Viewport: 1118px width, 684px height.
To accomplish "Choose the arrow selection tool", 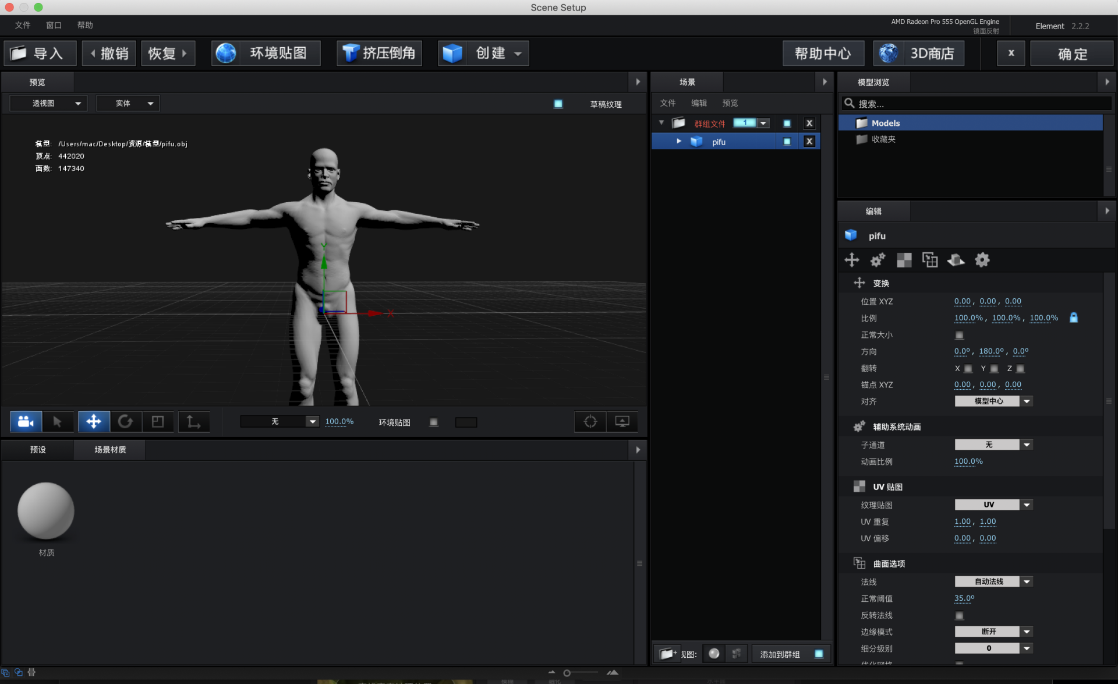I will click(x=57, y=421).
